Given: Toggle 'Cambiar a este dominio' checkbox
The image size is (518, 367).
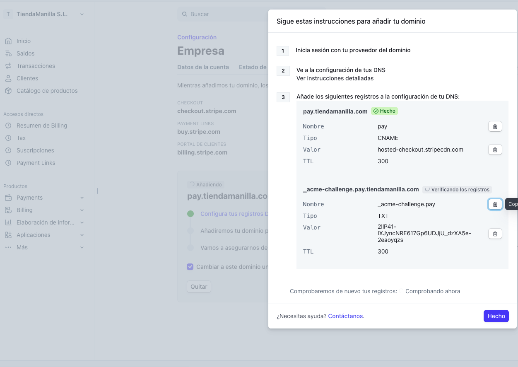Looking at the screenshot, I should 190,267.
